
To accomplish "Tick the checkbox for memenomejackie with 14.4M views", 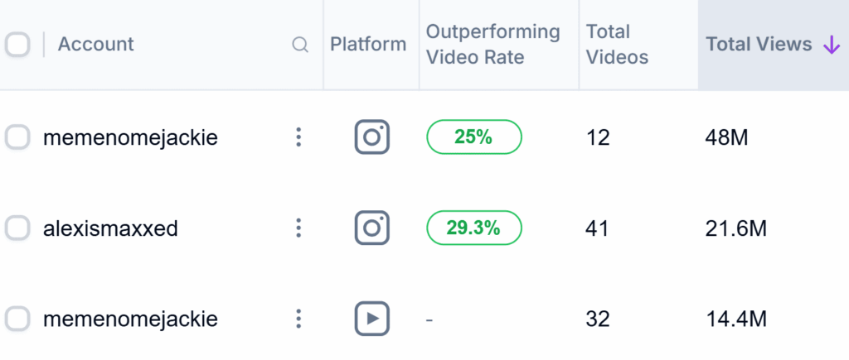I will pyautogui.click(x=17, y=318).
